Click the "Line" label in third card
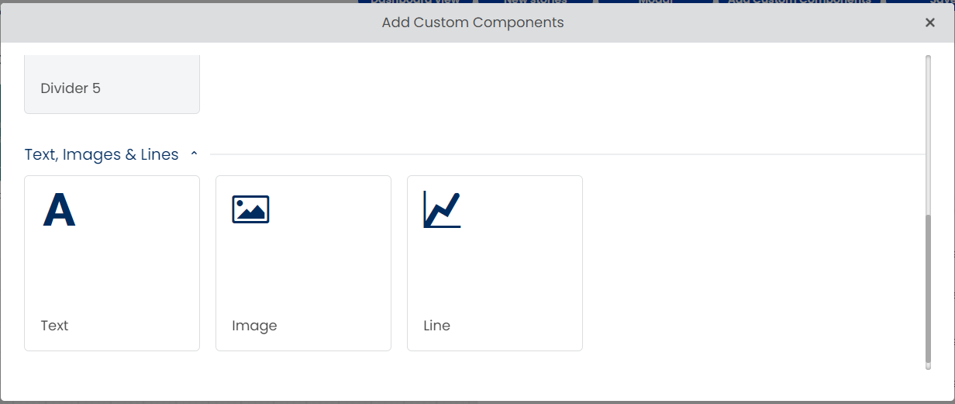The image size is (955, 404). 436,326
